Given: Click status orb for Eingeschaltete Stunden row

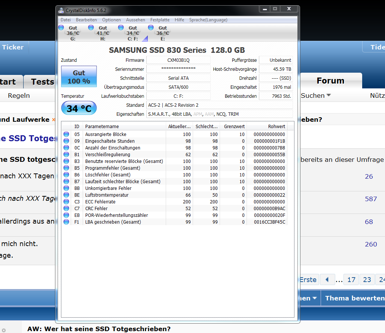Looking at the screenshot, I should tap(66, 141).
